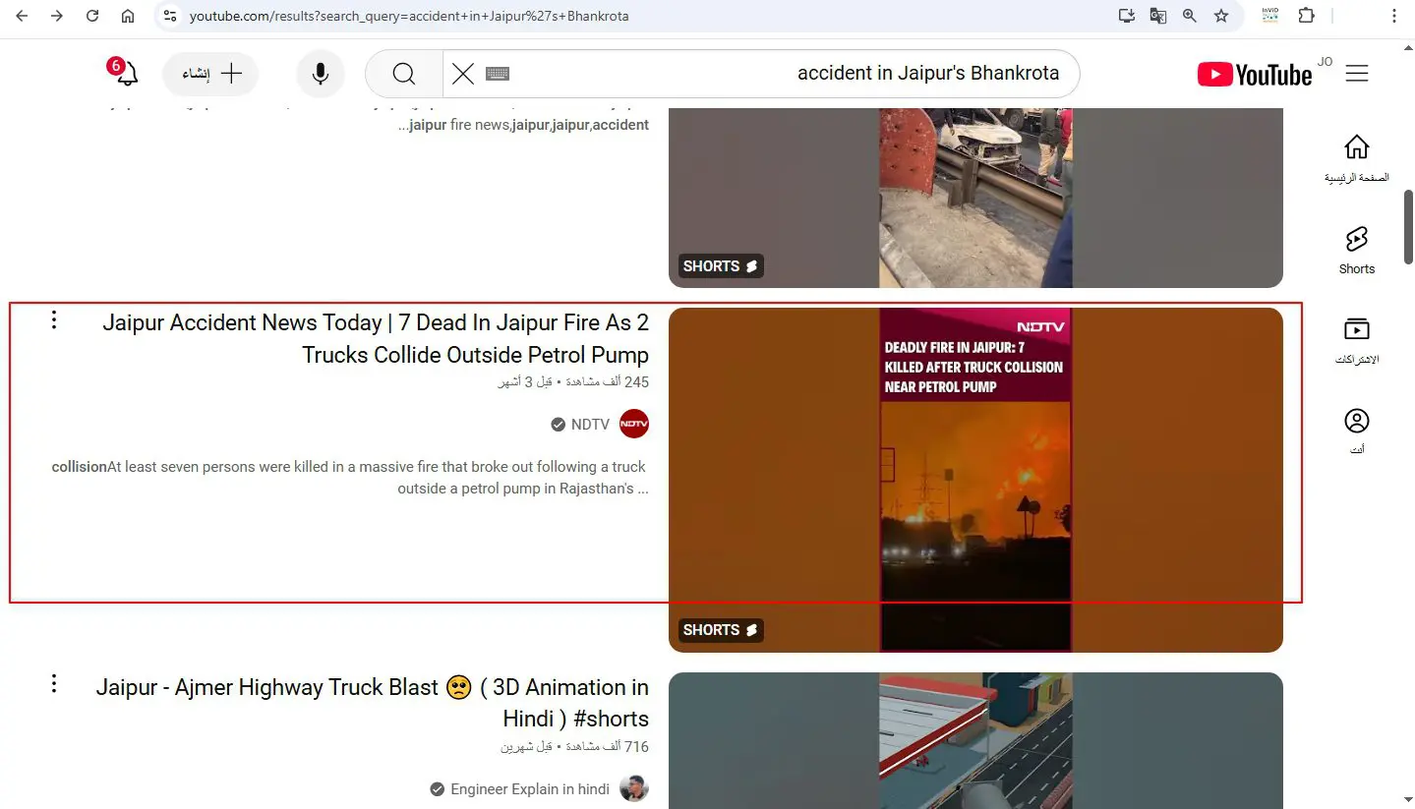Open Chrome's three-dot browser menu
The width and height of the screenshot is (1415, 809).
(x=1394, y=16)
